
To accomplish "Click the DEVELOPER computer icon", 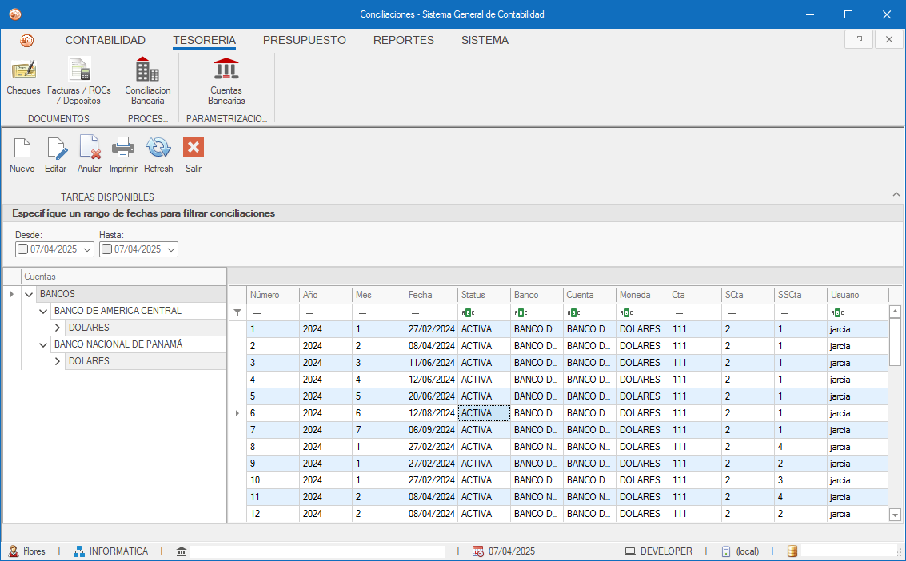I will (630, 551).
